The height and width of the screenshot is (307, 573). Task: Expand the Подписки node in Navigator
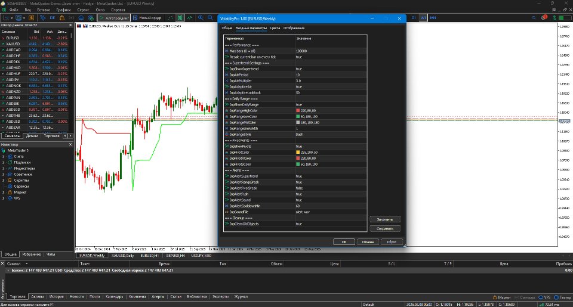pos(4,163)
